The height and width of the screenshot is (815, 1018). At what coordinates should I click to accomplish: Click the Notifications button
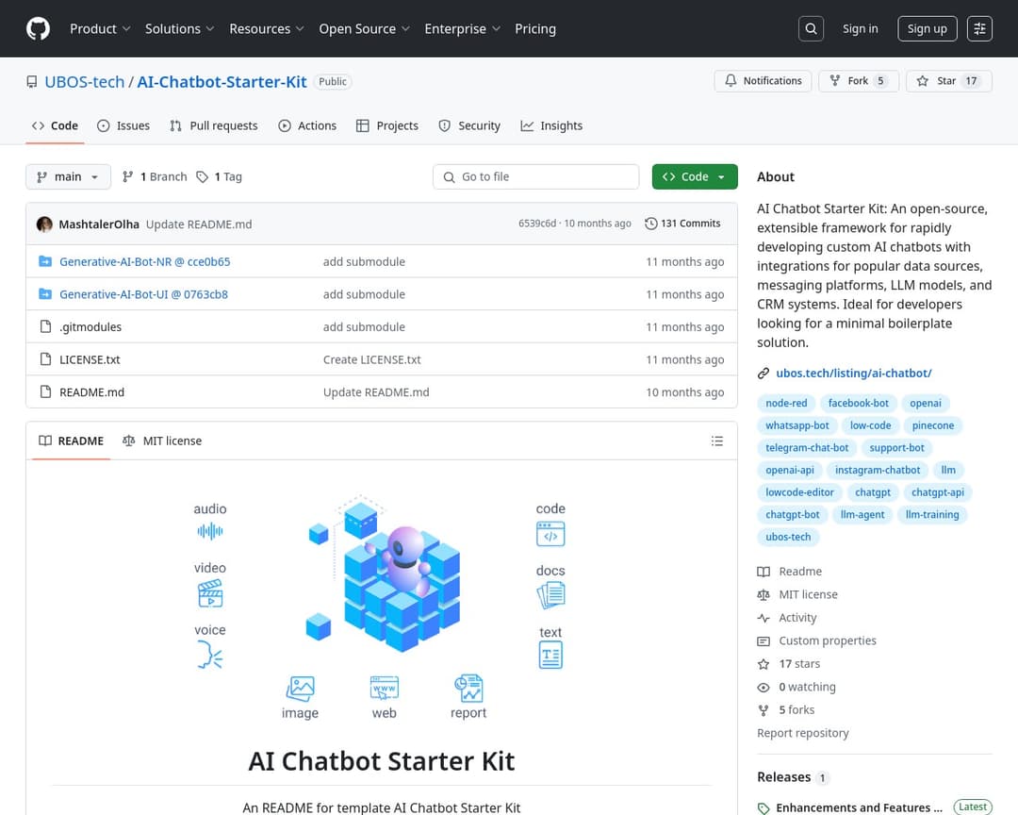763,81
